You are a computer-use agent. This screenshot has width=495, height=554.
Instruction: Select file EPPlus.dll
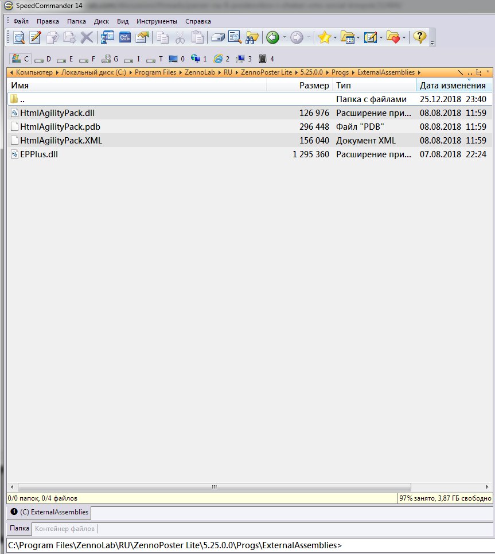click(250, 154)
